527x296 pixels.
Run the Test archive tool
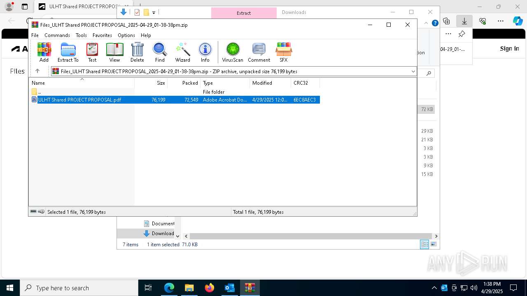92,52
